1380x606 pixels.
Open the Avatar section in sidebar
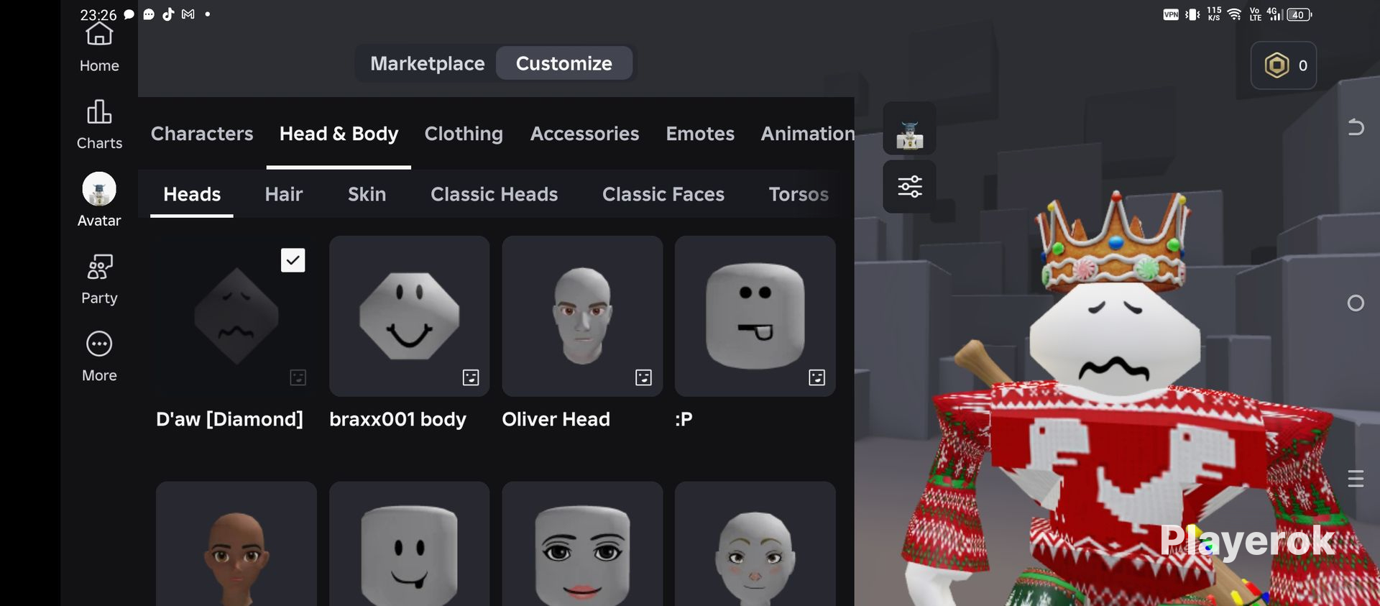point(99,201)
